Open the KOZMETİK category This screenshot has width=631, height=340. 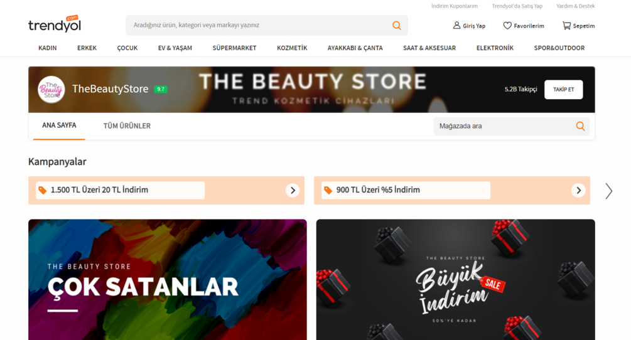click(x=292, y=48)
